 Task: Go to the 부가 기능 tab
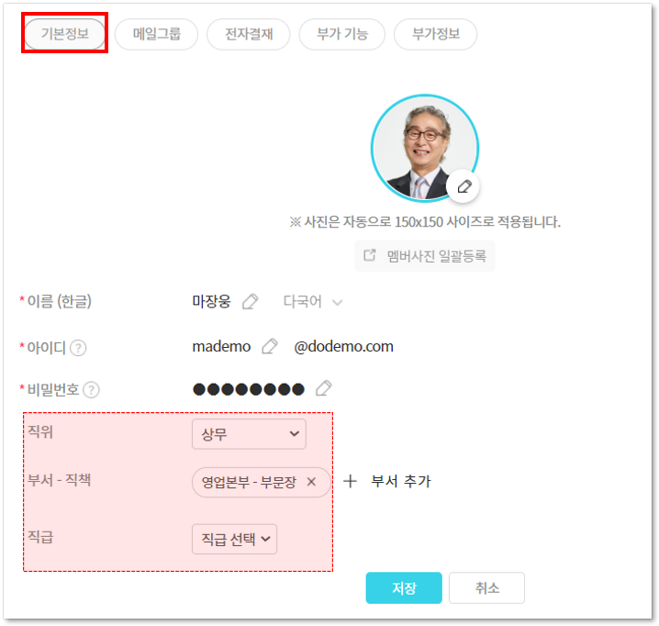coord(341,34)
